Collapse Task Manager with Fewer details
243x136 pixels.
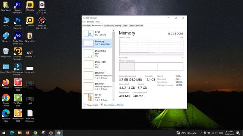[x=91, y=105]
